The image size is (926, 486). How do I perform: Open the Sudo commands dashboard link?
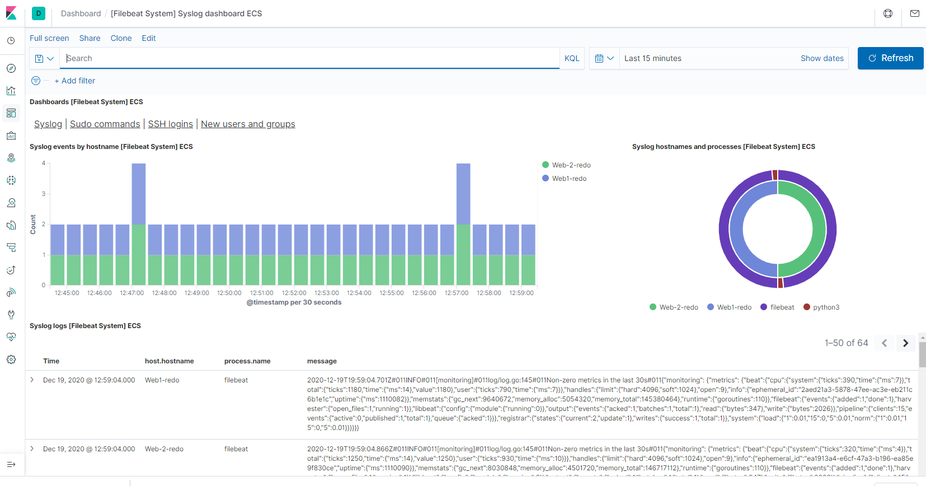click(x=105, y=124)
